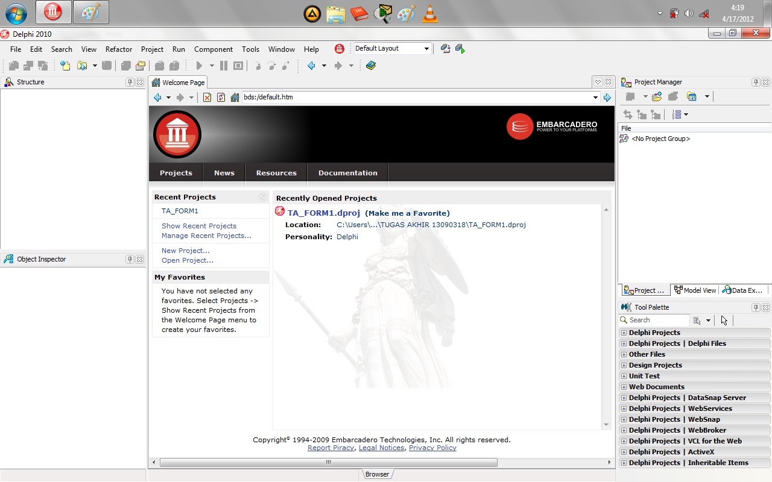
Task: Click the New Project... link
Action: (186, 251)
